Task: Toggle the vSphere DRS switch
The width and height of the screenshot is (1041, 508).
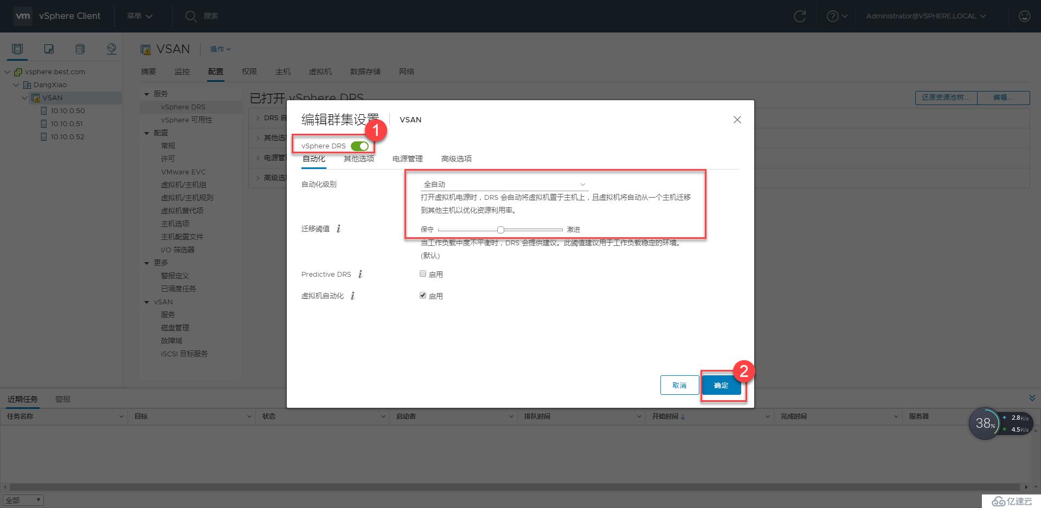Action: 359,146
